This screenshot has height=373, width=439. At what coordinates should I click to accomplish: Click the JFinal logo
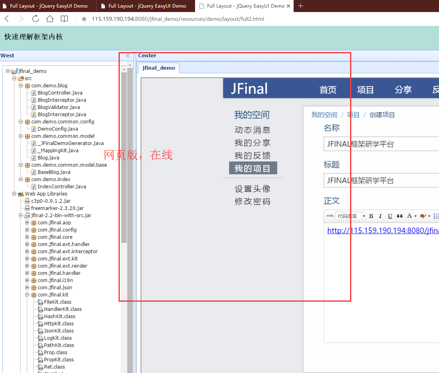tap(249, 89)
